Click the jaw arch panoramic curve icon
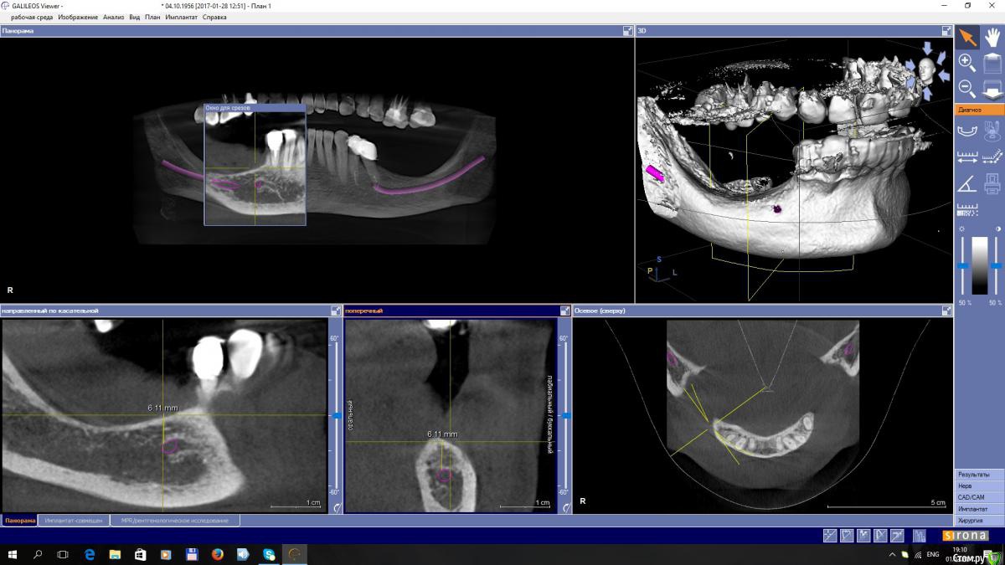 [967, 130]
